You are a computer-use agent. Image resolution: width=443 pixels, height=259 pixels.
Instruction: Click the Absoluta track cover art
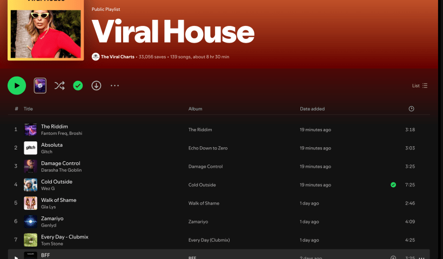pos(30,148)
